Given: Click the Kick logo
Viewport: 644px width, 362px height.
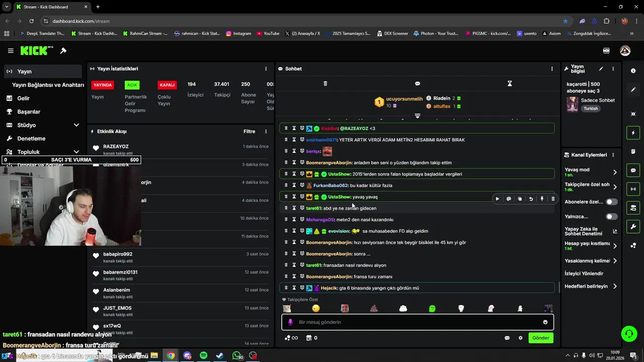Looking at the screenshot, I should coord(37,51).
